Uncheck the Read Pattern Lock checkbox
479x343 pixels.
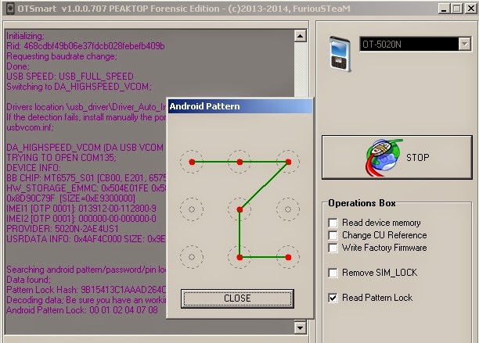click(333, 298)
